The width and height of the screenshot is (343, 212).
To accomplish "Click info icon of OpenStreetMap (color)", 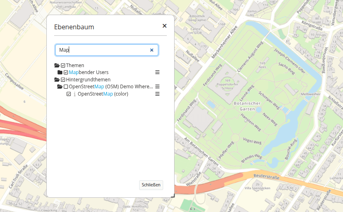I will [x=74, y=94].
